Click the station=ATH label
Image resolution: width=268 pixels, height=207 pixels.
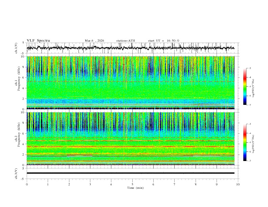pyautogui.click(x=126, y=41)
